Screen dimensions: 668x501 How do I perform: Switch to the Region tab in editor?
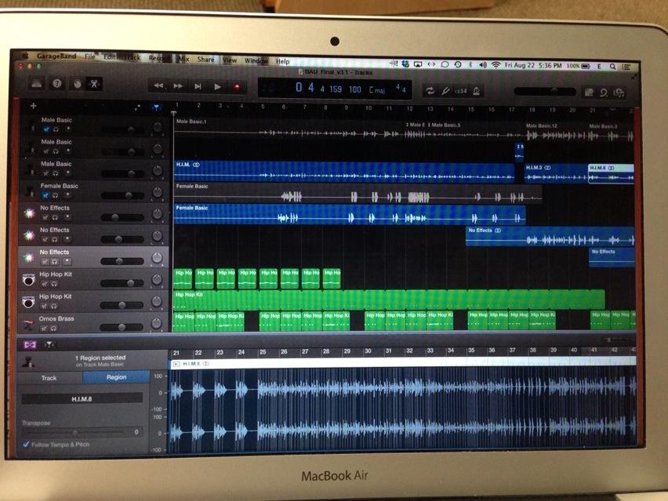pyautogui.click(x=116, y=377)
